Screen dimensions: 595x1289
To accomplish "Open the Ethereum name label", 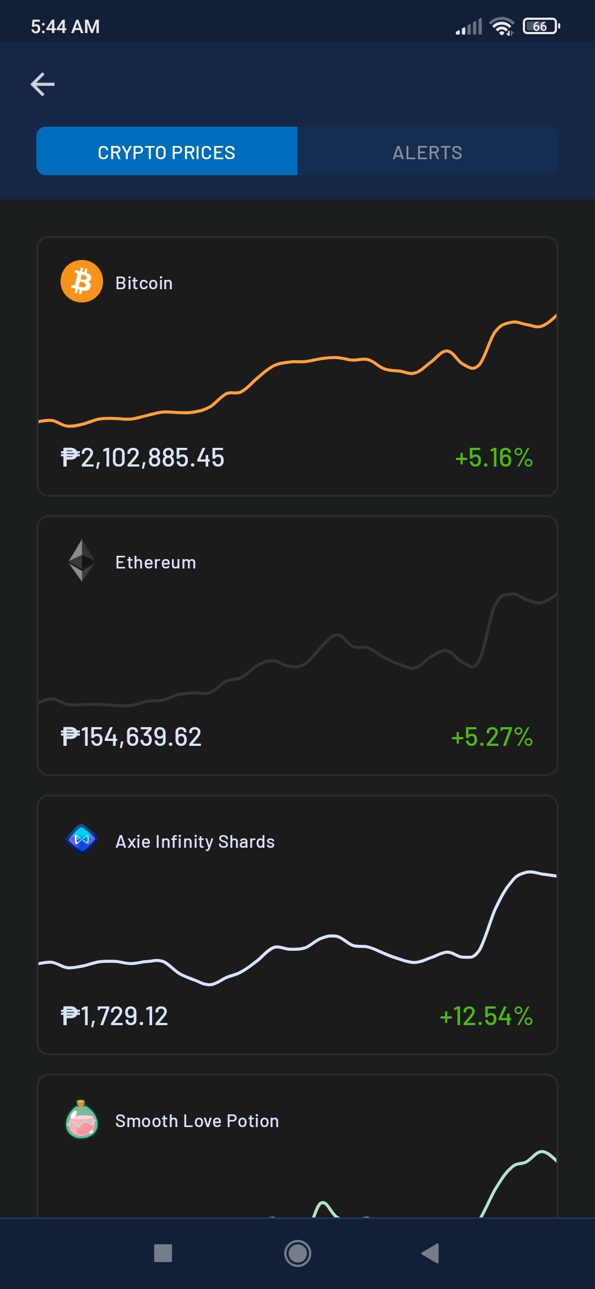I will point(156,562).
